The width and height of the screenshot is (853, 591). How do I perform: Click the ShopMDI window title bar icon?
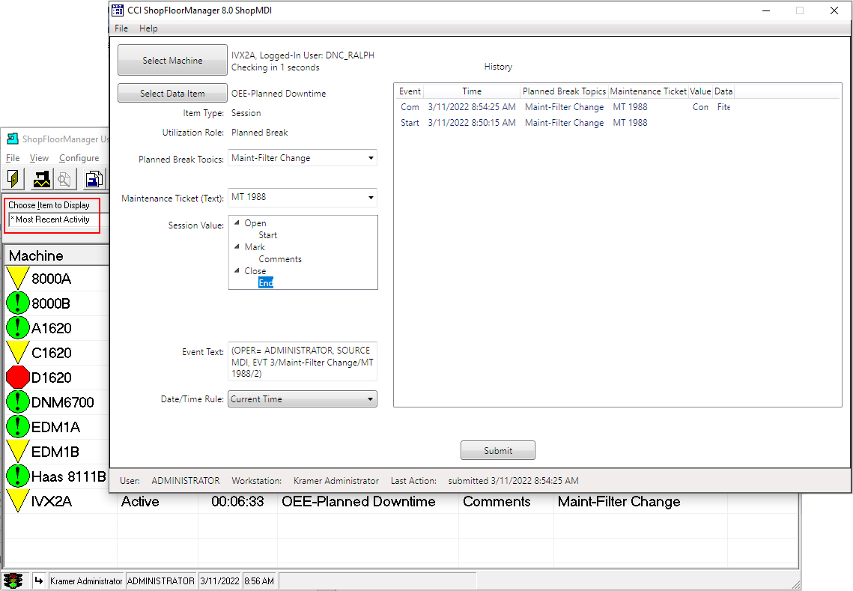118,10
